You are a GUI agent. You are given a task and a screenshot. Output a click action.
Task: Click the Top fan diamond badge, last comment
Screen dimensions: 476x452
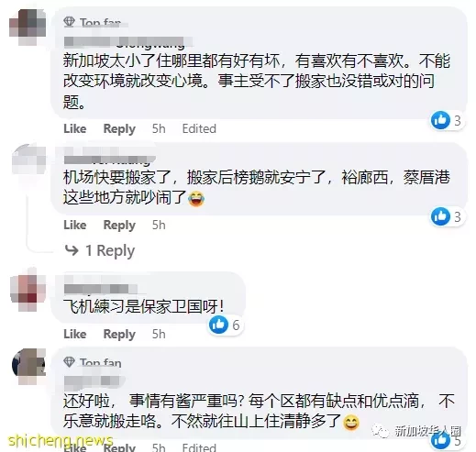point(69,362)
